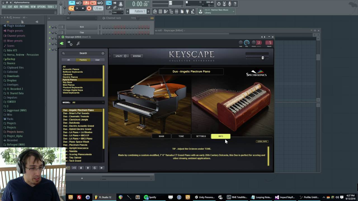Open the MODEL All dropdown
The height and width of the screenshot is (201, 358).
[83, 102]
